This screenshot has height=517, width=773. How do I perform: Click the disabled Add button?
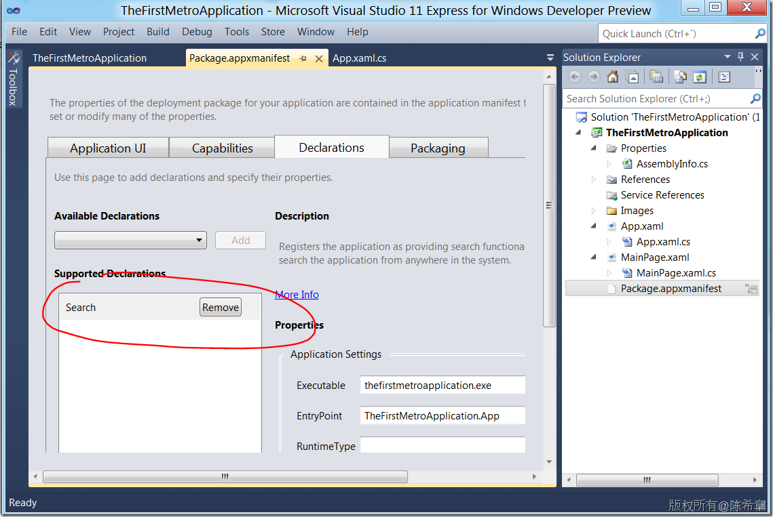coord(240,241)
